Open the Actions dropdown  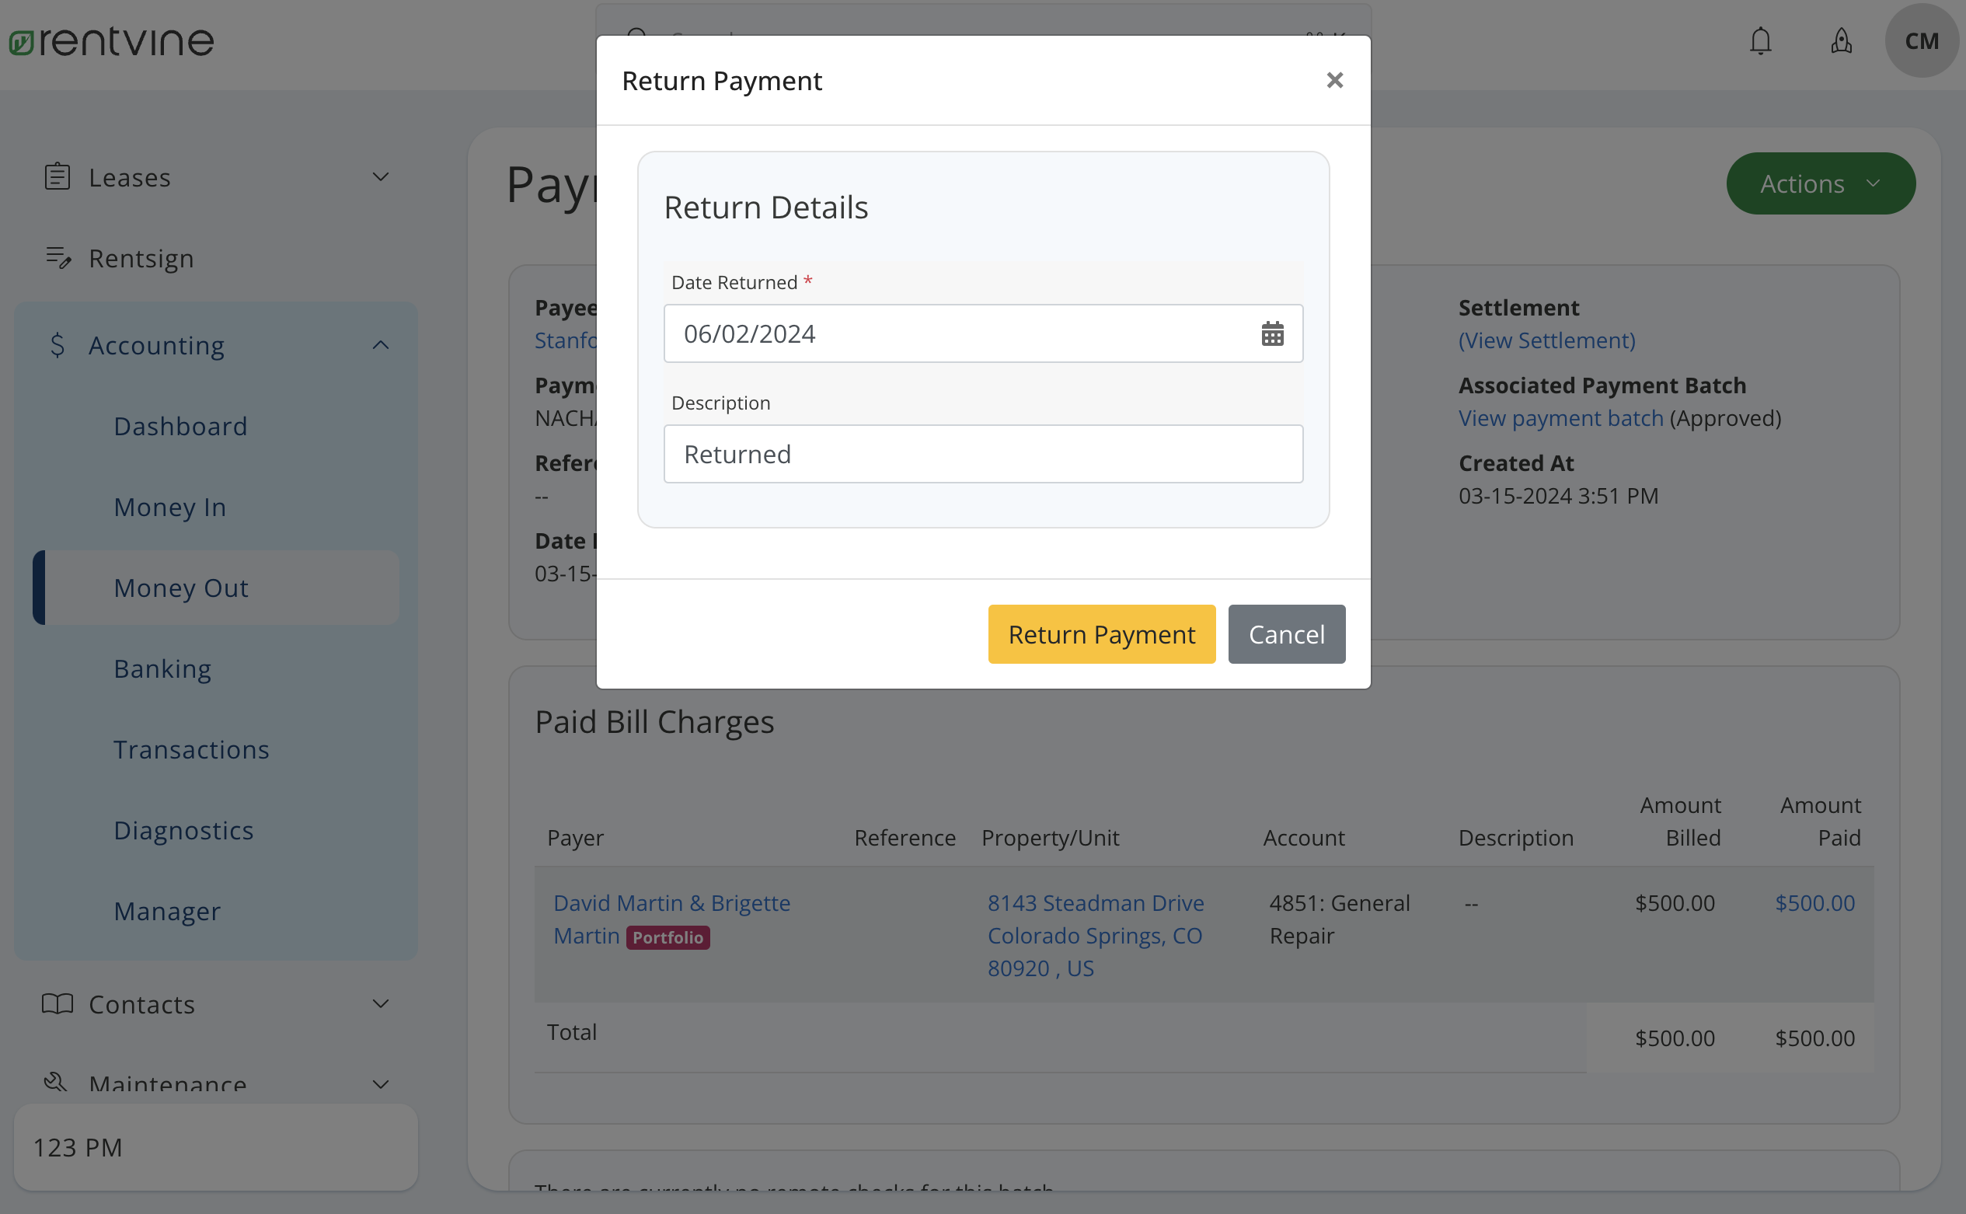[1820, 183]
